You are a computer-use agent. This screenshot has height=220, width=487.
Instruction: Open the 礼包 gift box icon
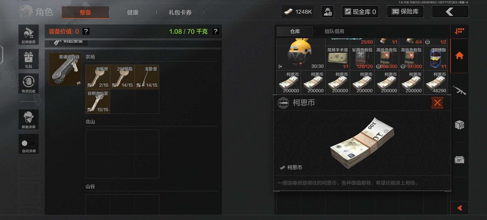28,59
